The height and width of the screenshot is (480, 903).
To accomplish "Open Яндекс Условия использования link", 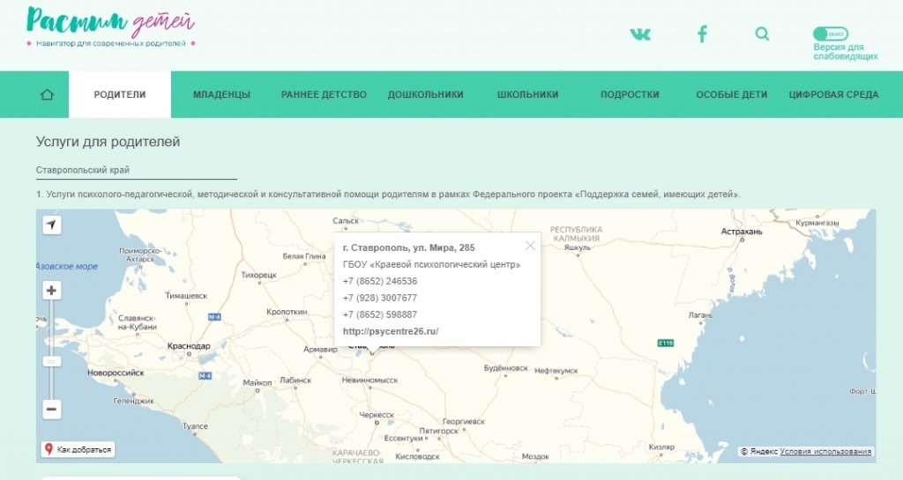I will pos(825,451).
